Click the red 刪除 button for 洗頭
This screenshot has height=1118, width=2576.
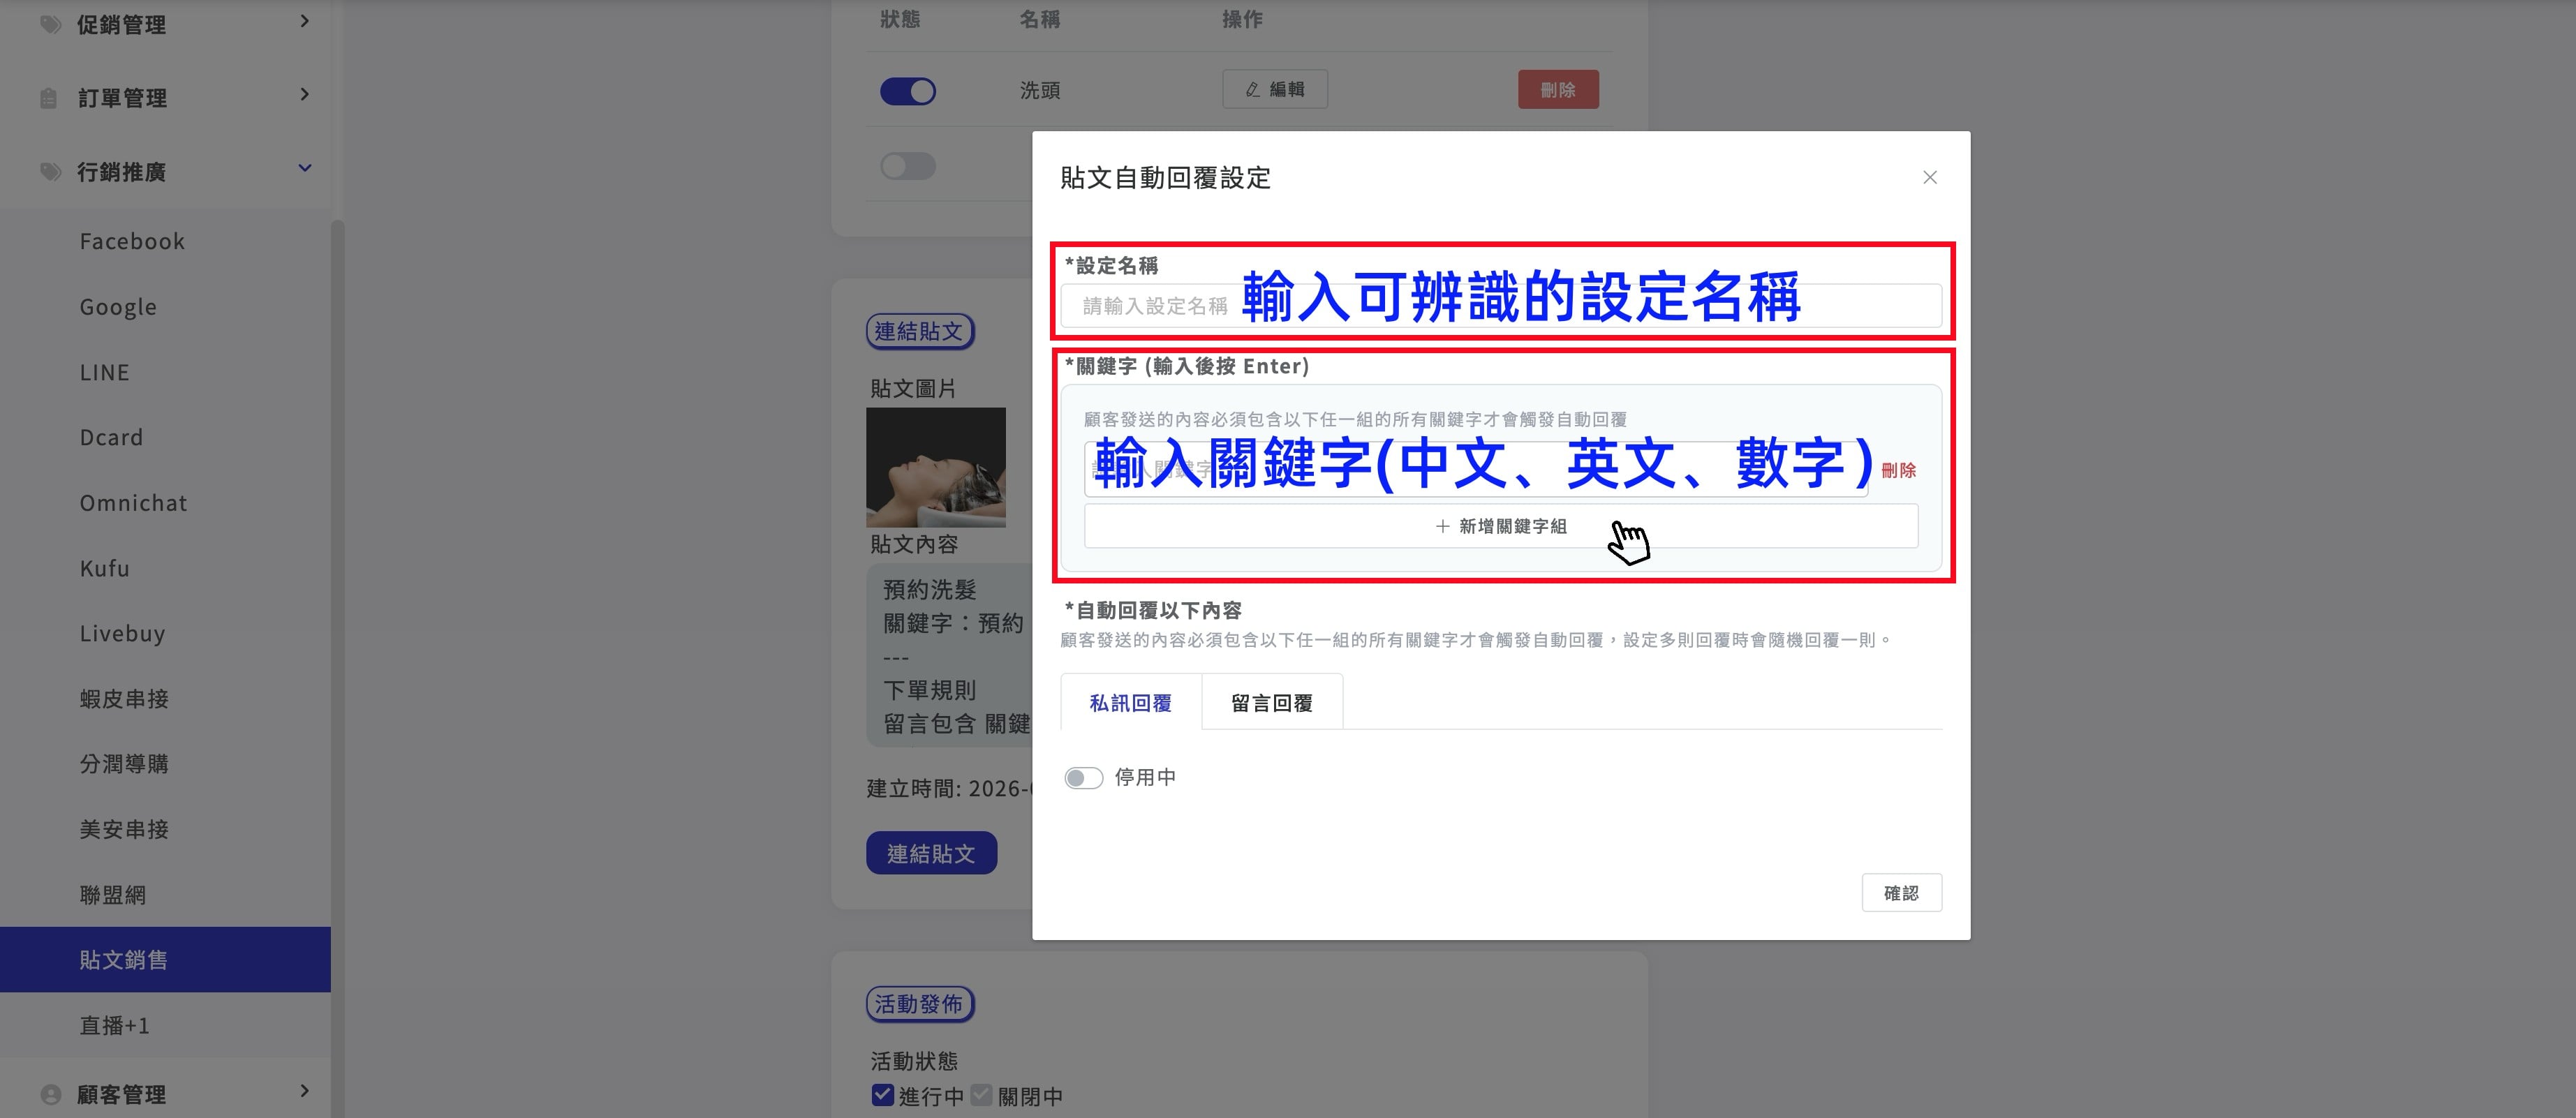coord(1558,89)
